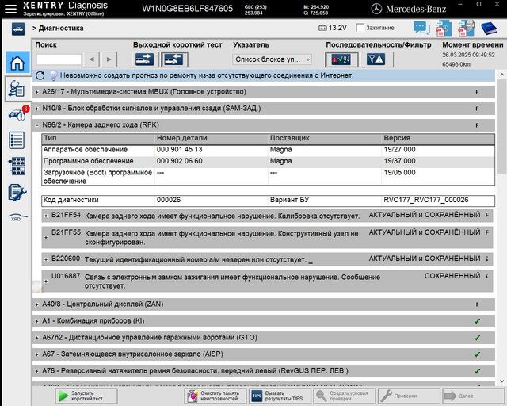Screen dimensions: 507x406
Task: Toggle the sequence sort button
Action: (x=341, y=59)
